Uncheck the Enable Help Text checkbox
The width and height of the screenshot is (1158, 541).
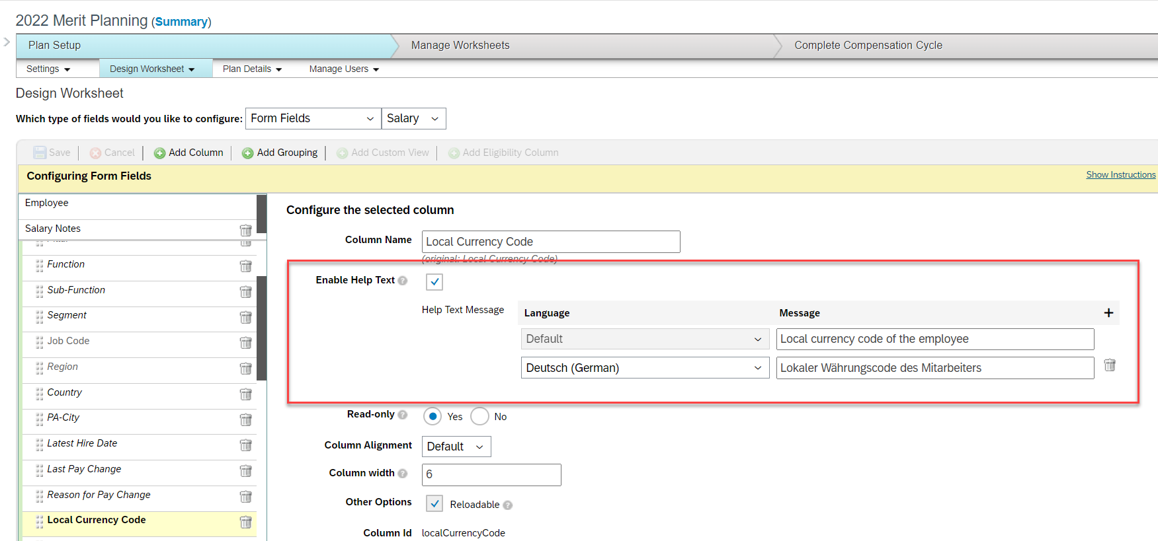tap(434, 282)
